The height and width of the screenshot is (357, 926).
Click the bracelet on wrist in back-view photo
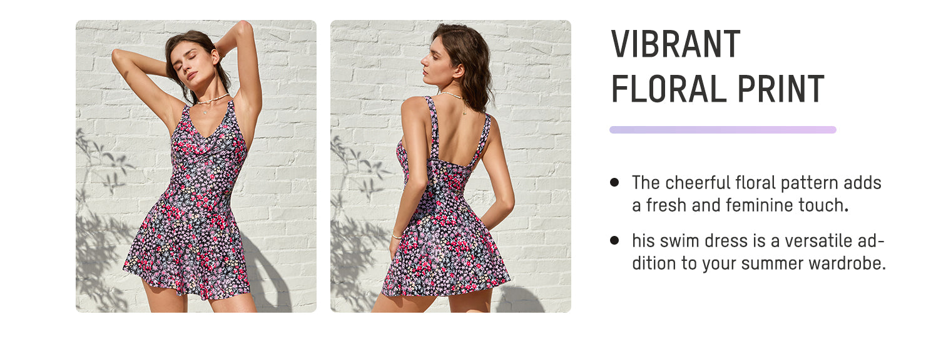[397, 237]
